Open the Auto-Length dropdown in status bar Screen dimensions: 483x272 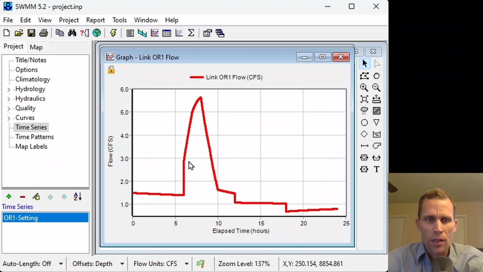61,264
